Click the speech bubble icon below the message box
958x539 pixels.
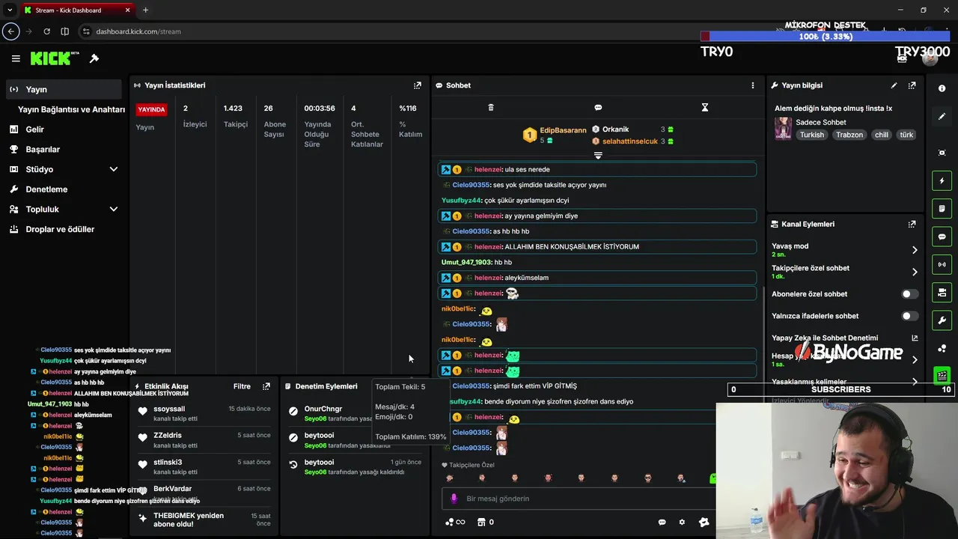[x=662, y=523]
